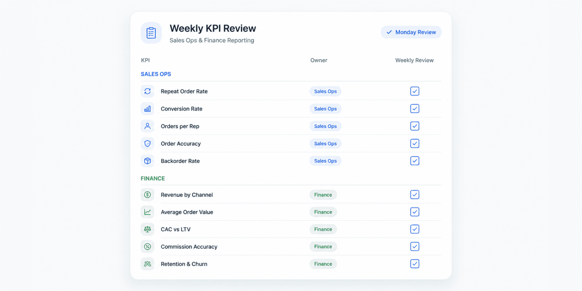This screenshot has width=582, height=291.
Task: Click the trend line icon for Average Order Value
Action: tap(147, 212)
